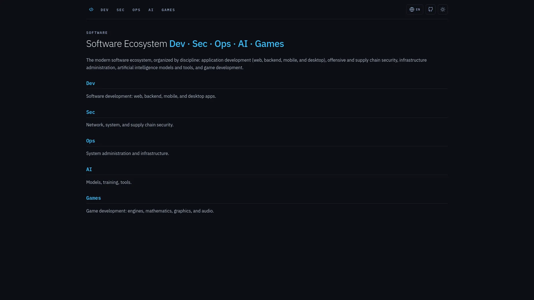Click the Software Ecosystem page title
The width and height of the screenshot is (534, 300).
tap(185, 44)
